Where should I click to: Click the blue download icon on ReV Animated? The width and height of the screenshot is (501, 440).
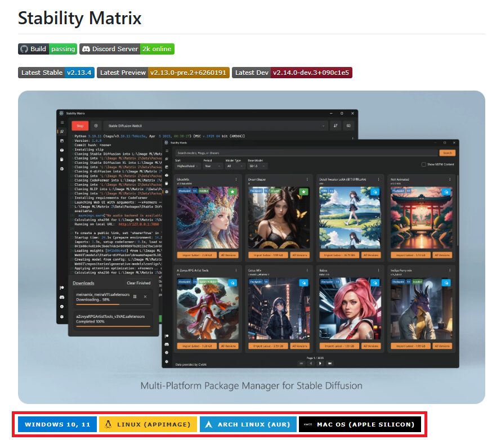[446, 192]
